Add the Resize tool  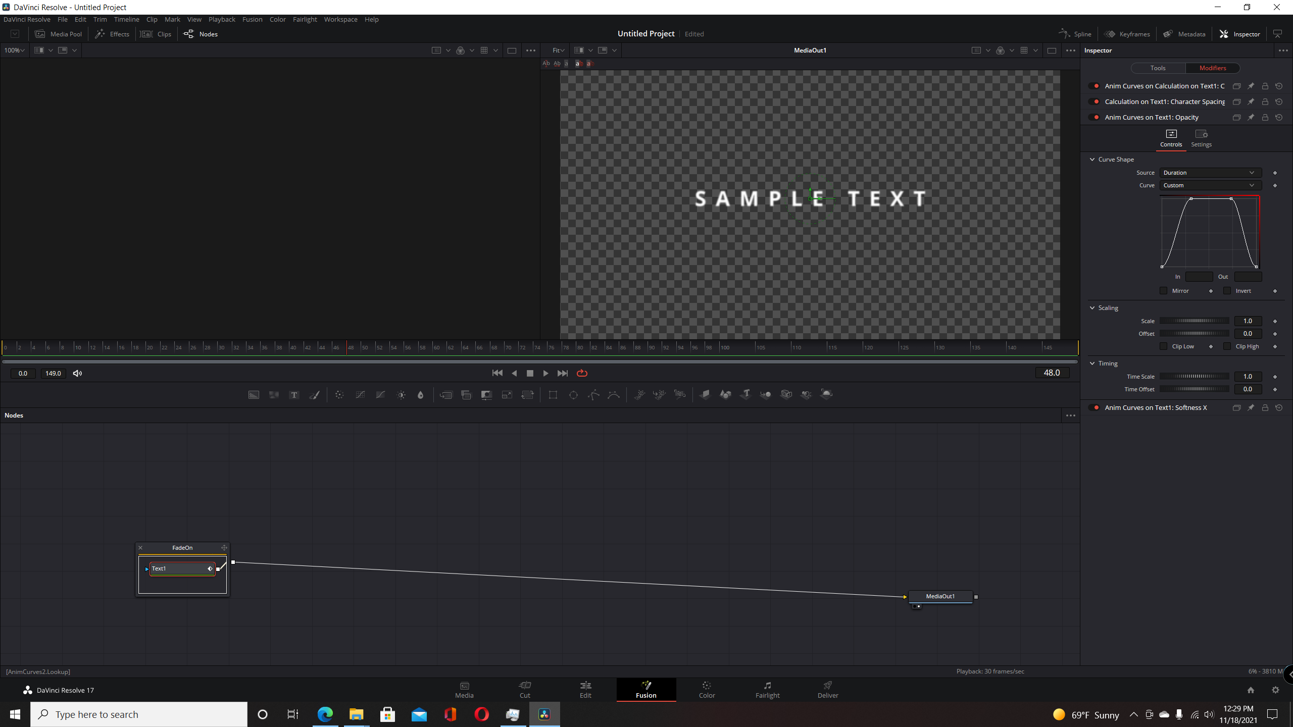tap(507, 395)
